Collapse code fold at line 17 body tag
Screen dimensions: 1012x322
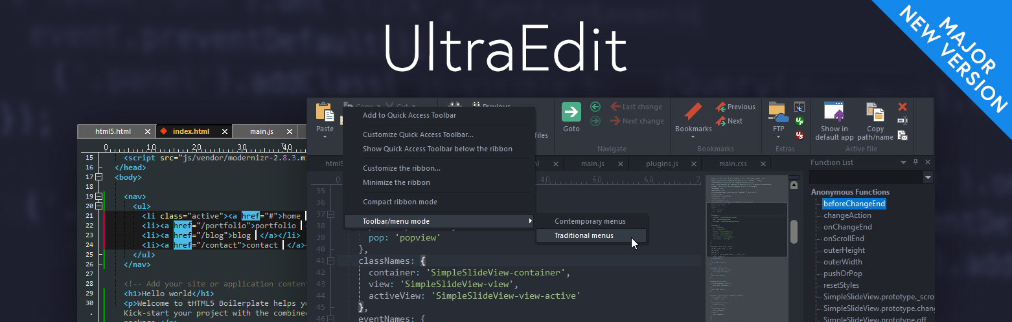coord(98,177)
